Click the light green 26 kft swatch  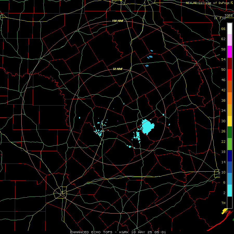(230, 144)
